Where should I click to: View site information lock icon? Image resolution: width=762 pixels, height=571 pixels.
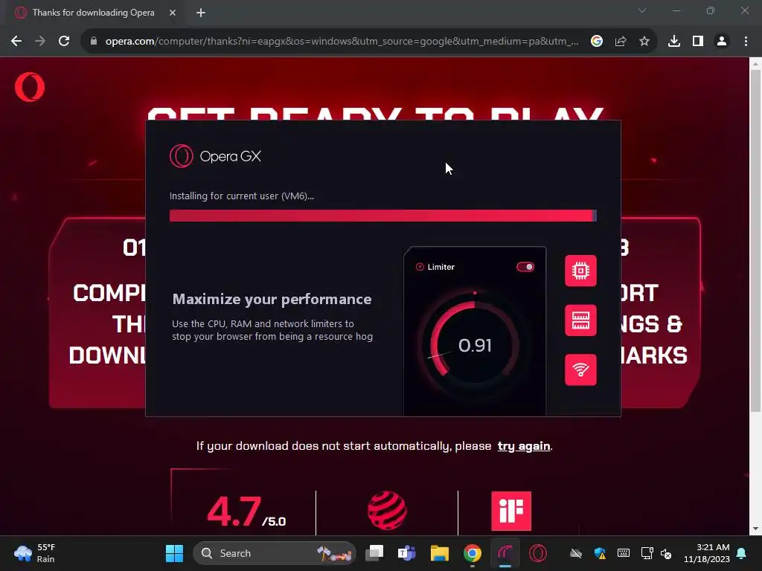tap(94, 42)
